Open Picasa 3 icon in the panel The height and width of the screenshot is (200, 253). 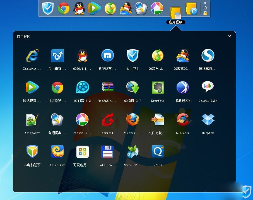tap(83, 119)
